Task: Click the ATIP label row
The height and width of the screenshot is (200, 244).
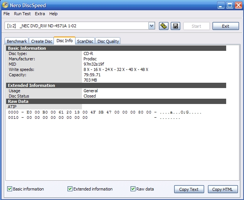Action: click(x=44, y=107)
